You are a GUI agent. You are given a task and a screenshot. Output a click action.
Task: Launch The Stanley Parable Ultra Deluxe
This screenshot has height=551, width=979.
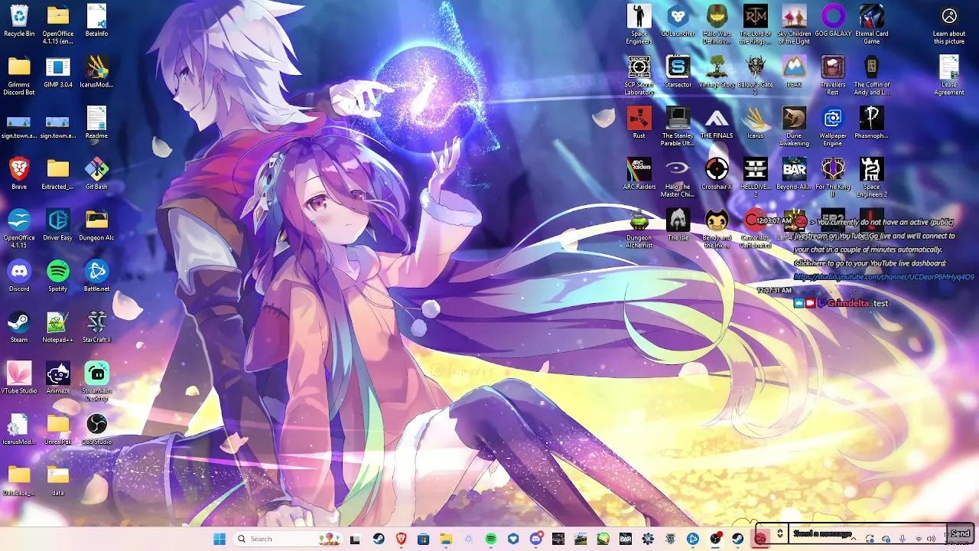[x=678, y=127]
